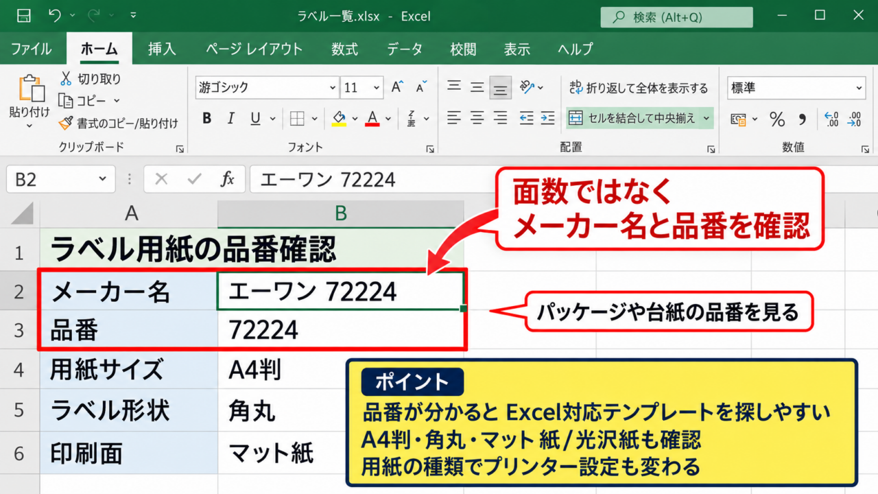Cut the selection using 切り取り
Image resolution: width=878 pixels, height=494 pixels.
click(90, 79)
